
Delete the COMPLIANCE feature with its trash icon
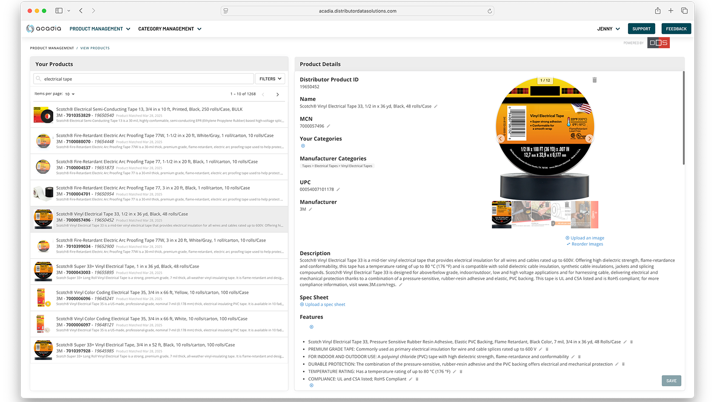(416, 379)
